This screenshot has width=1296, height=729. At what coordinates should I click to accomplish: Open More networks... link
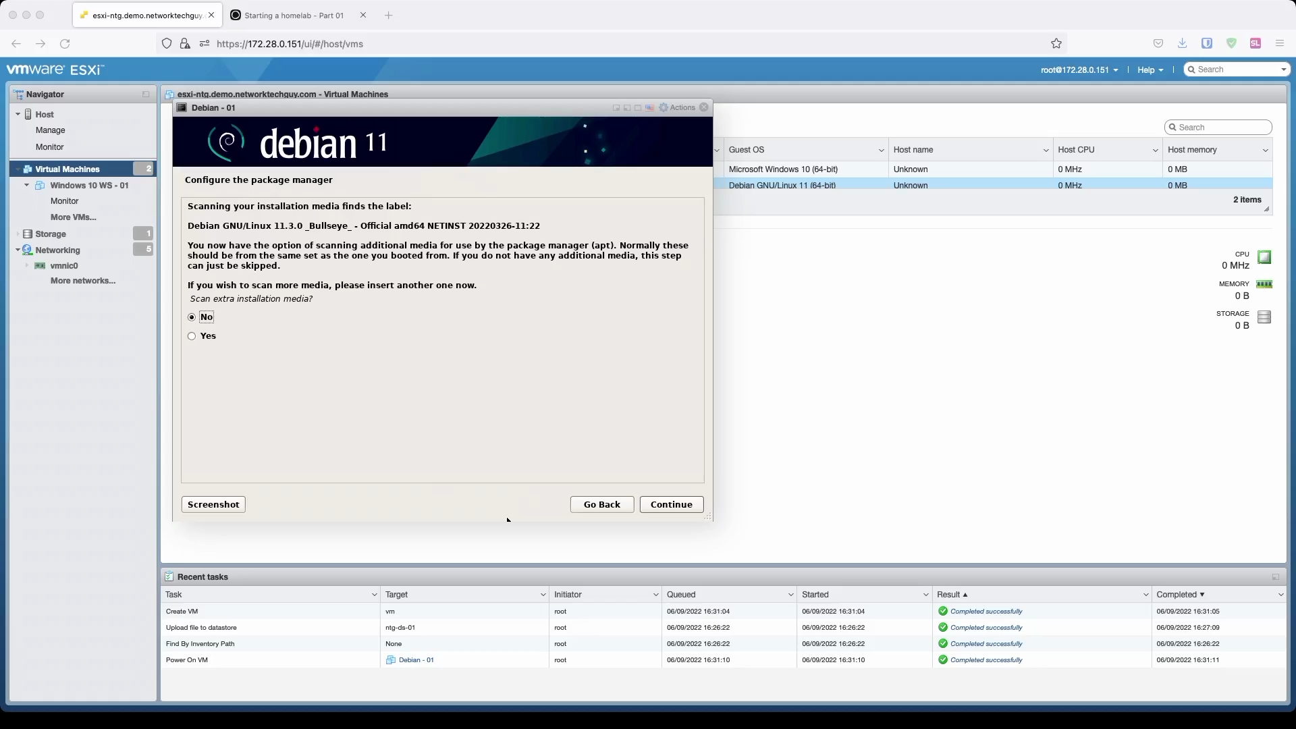tap(83, 281)
